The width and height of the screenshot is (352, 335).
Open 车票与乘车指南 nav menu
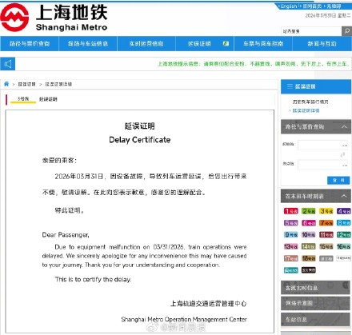pos(263,43)
